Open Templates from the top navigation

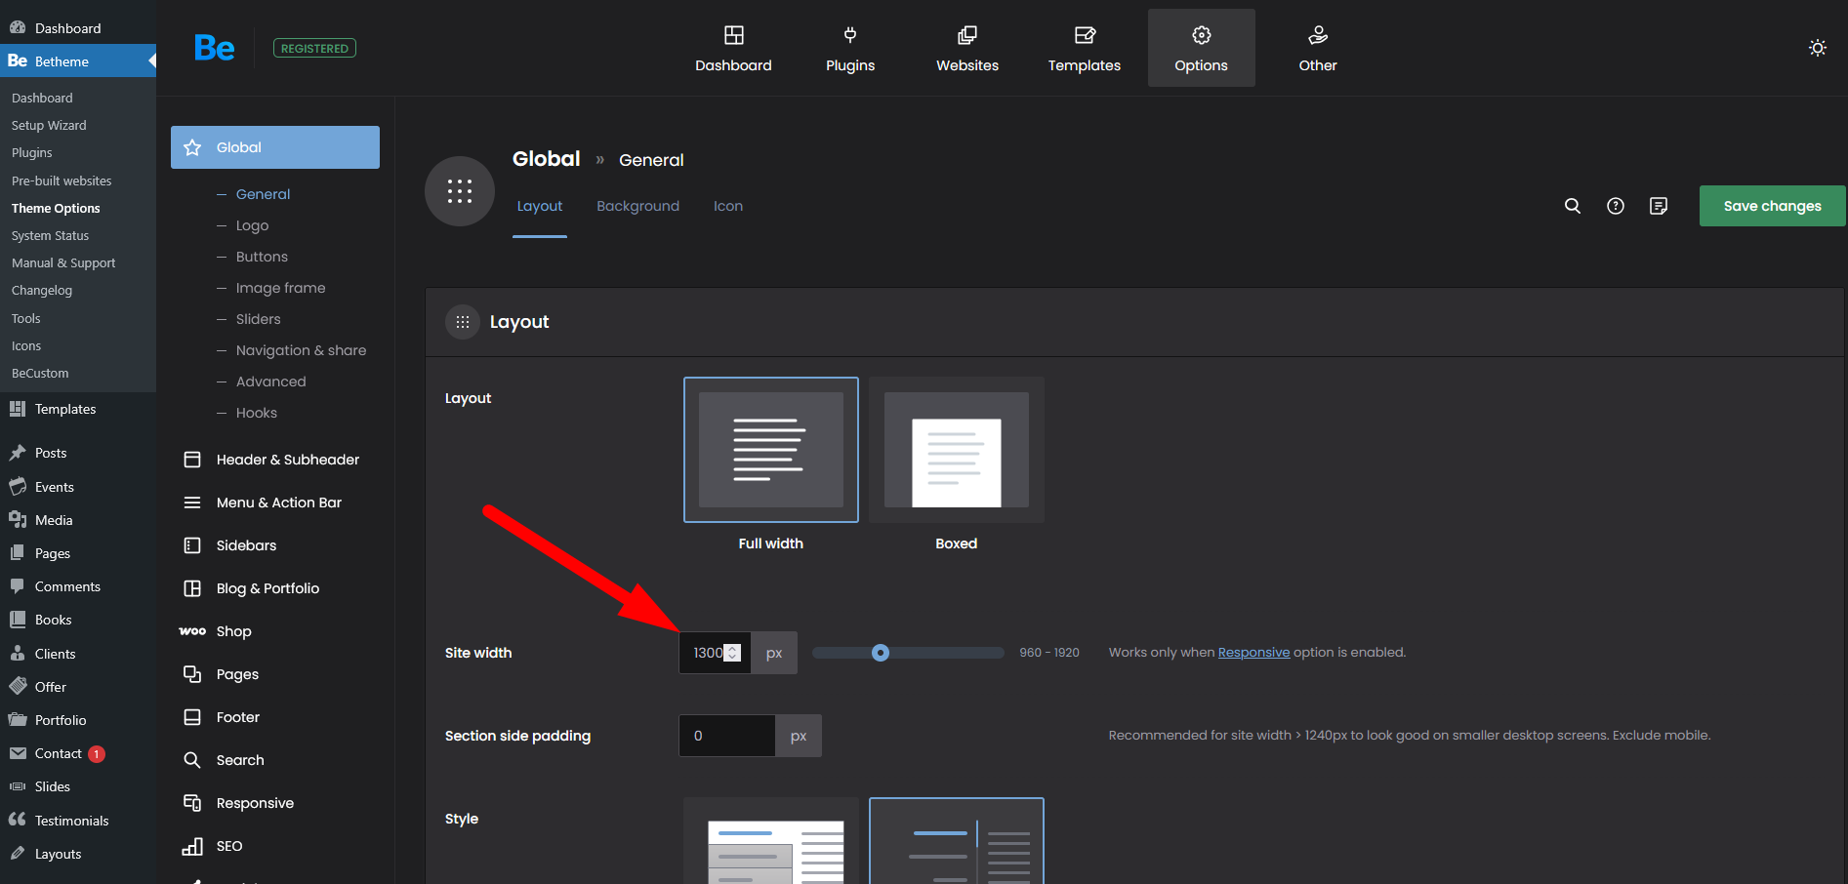pyautogui.click(x=1084, y=48)
